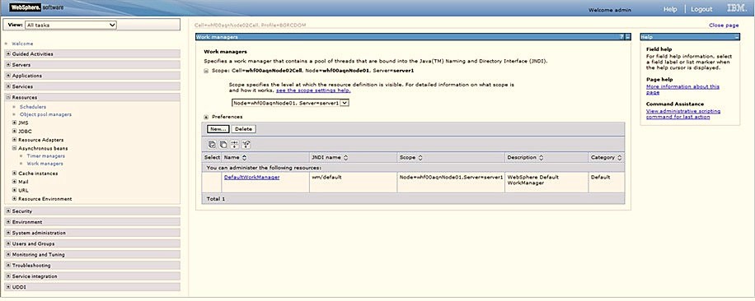Expand the Resource Adapters node
The image size is (755, 301).
pyautogui.click(x=15, y=140)
